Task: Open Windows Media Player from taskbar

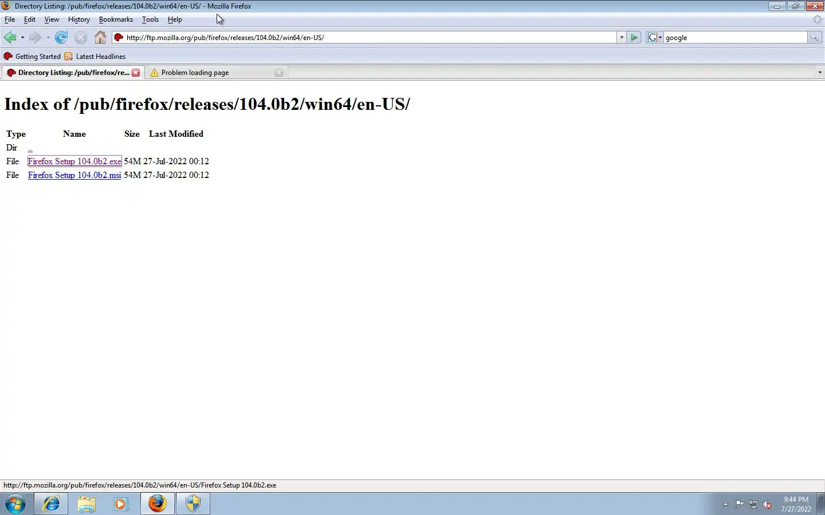Action: (121, 504)
